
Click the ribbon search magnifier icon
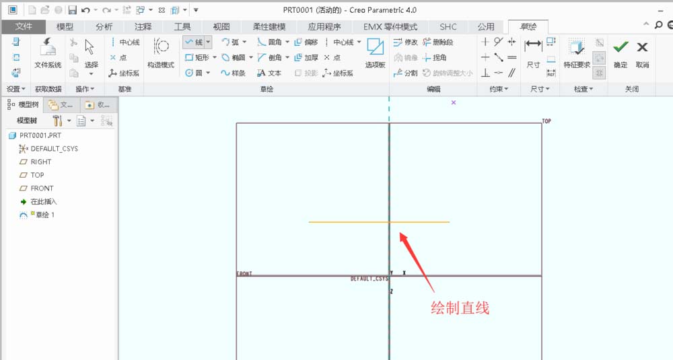tap(658, 26)
